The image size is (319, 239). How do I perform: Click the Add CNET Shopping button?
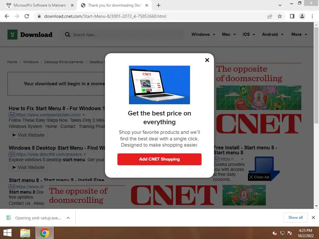click(x=159, y=159)
